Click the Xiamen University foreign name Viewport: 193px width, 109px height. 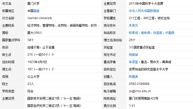[40, 18]
